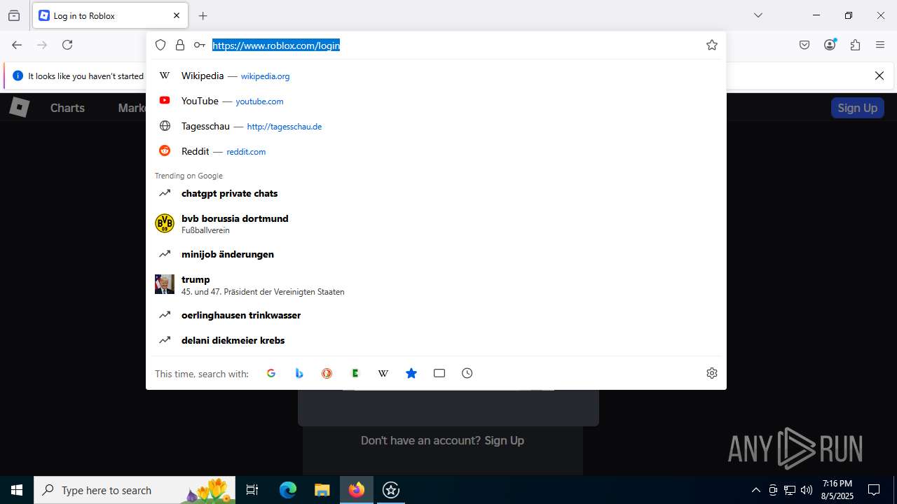Open Extensions puzzle piece icon
The image size is (897, 504).
point(855,45)
